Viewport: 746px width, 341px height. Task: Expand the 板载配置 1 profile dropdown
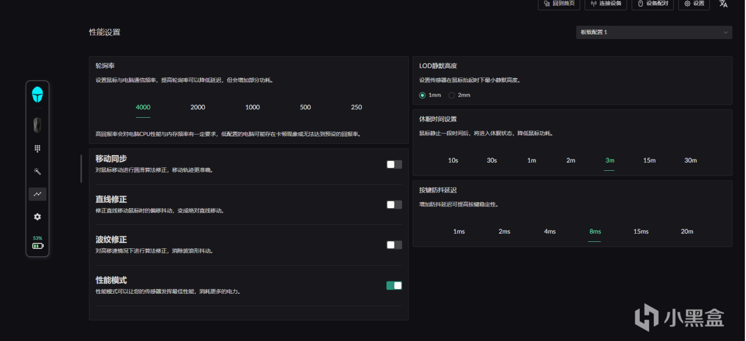[x=654, y=32]
